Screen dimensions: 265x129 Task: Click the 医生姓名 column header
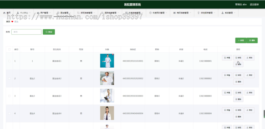click(57, 50)
